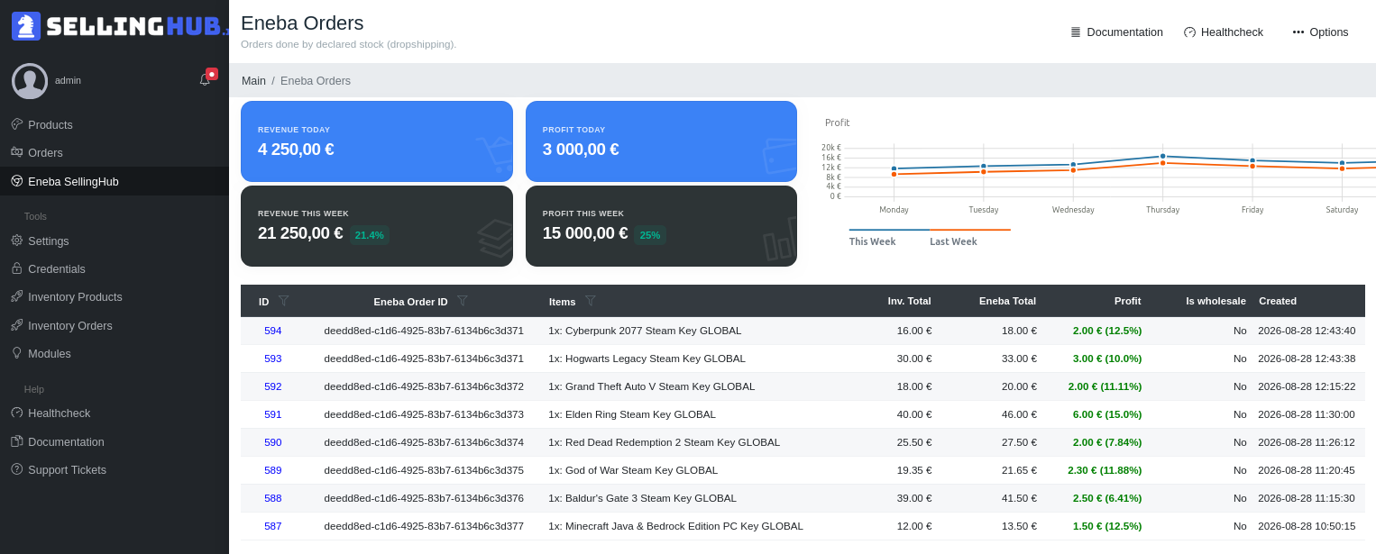Open order 587 link
This screenshot has width=1376, height=554.
tap(272, 526)
